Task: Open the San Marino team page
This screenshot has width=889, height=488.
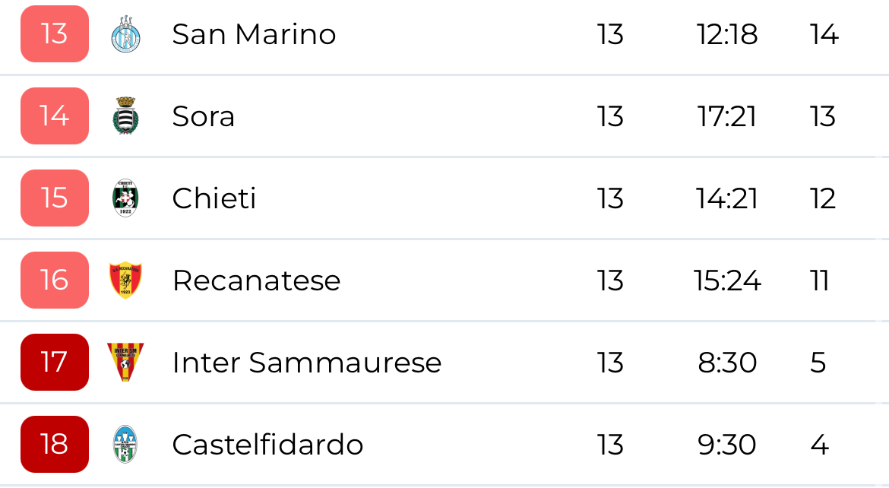Action: pyautogui.click(x=254, y=35)
